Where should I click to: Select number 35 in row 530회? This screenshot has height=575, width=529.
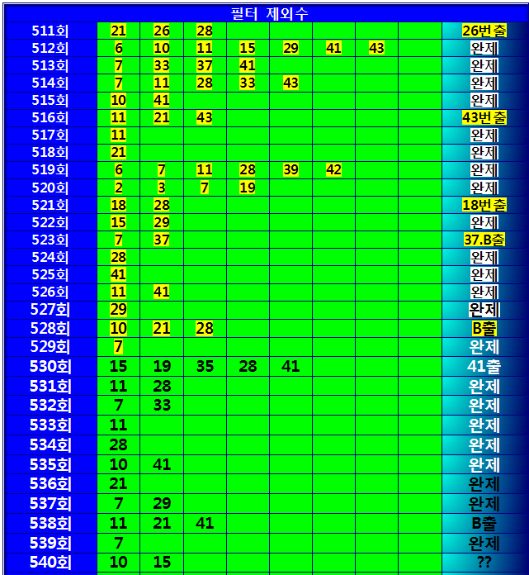tap(205, 366)
